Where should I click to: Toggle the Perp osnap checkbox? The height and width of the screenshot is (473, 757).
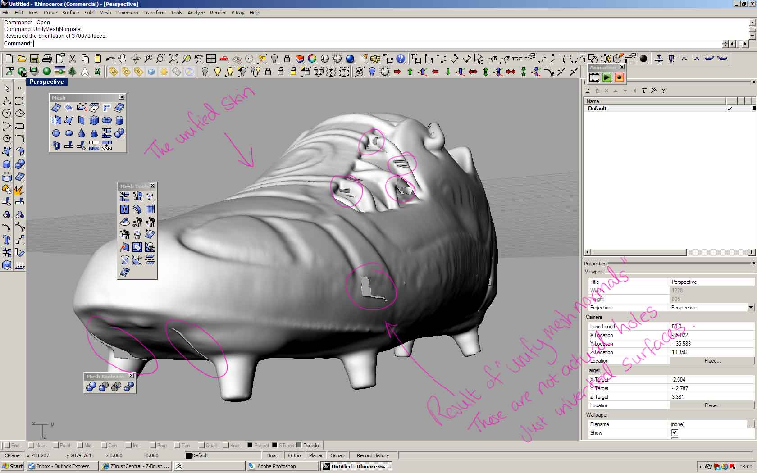[x=153, y=446]
